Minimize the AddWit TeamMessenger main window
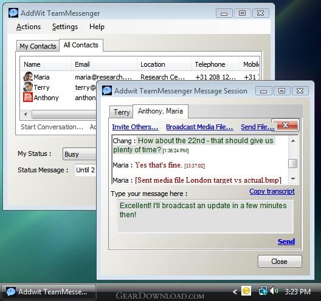The height and width of the screenshot is (301, 321). click(x=224, y=13)
